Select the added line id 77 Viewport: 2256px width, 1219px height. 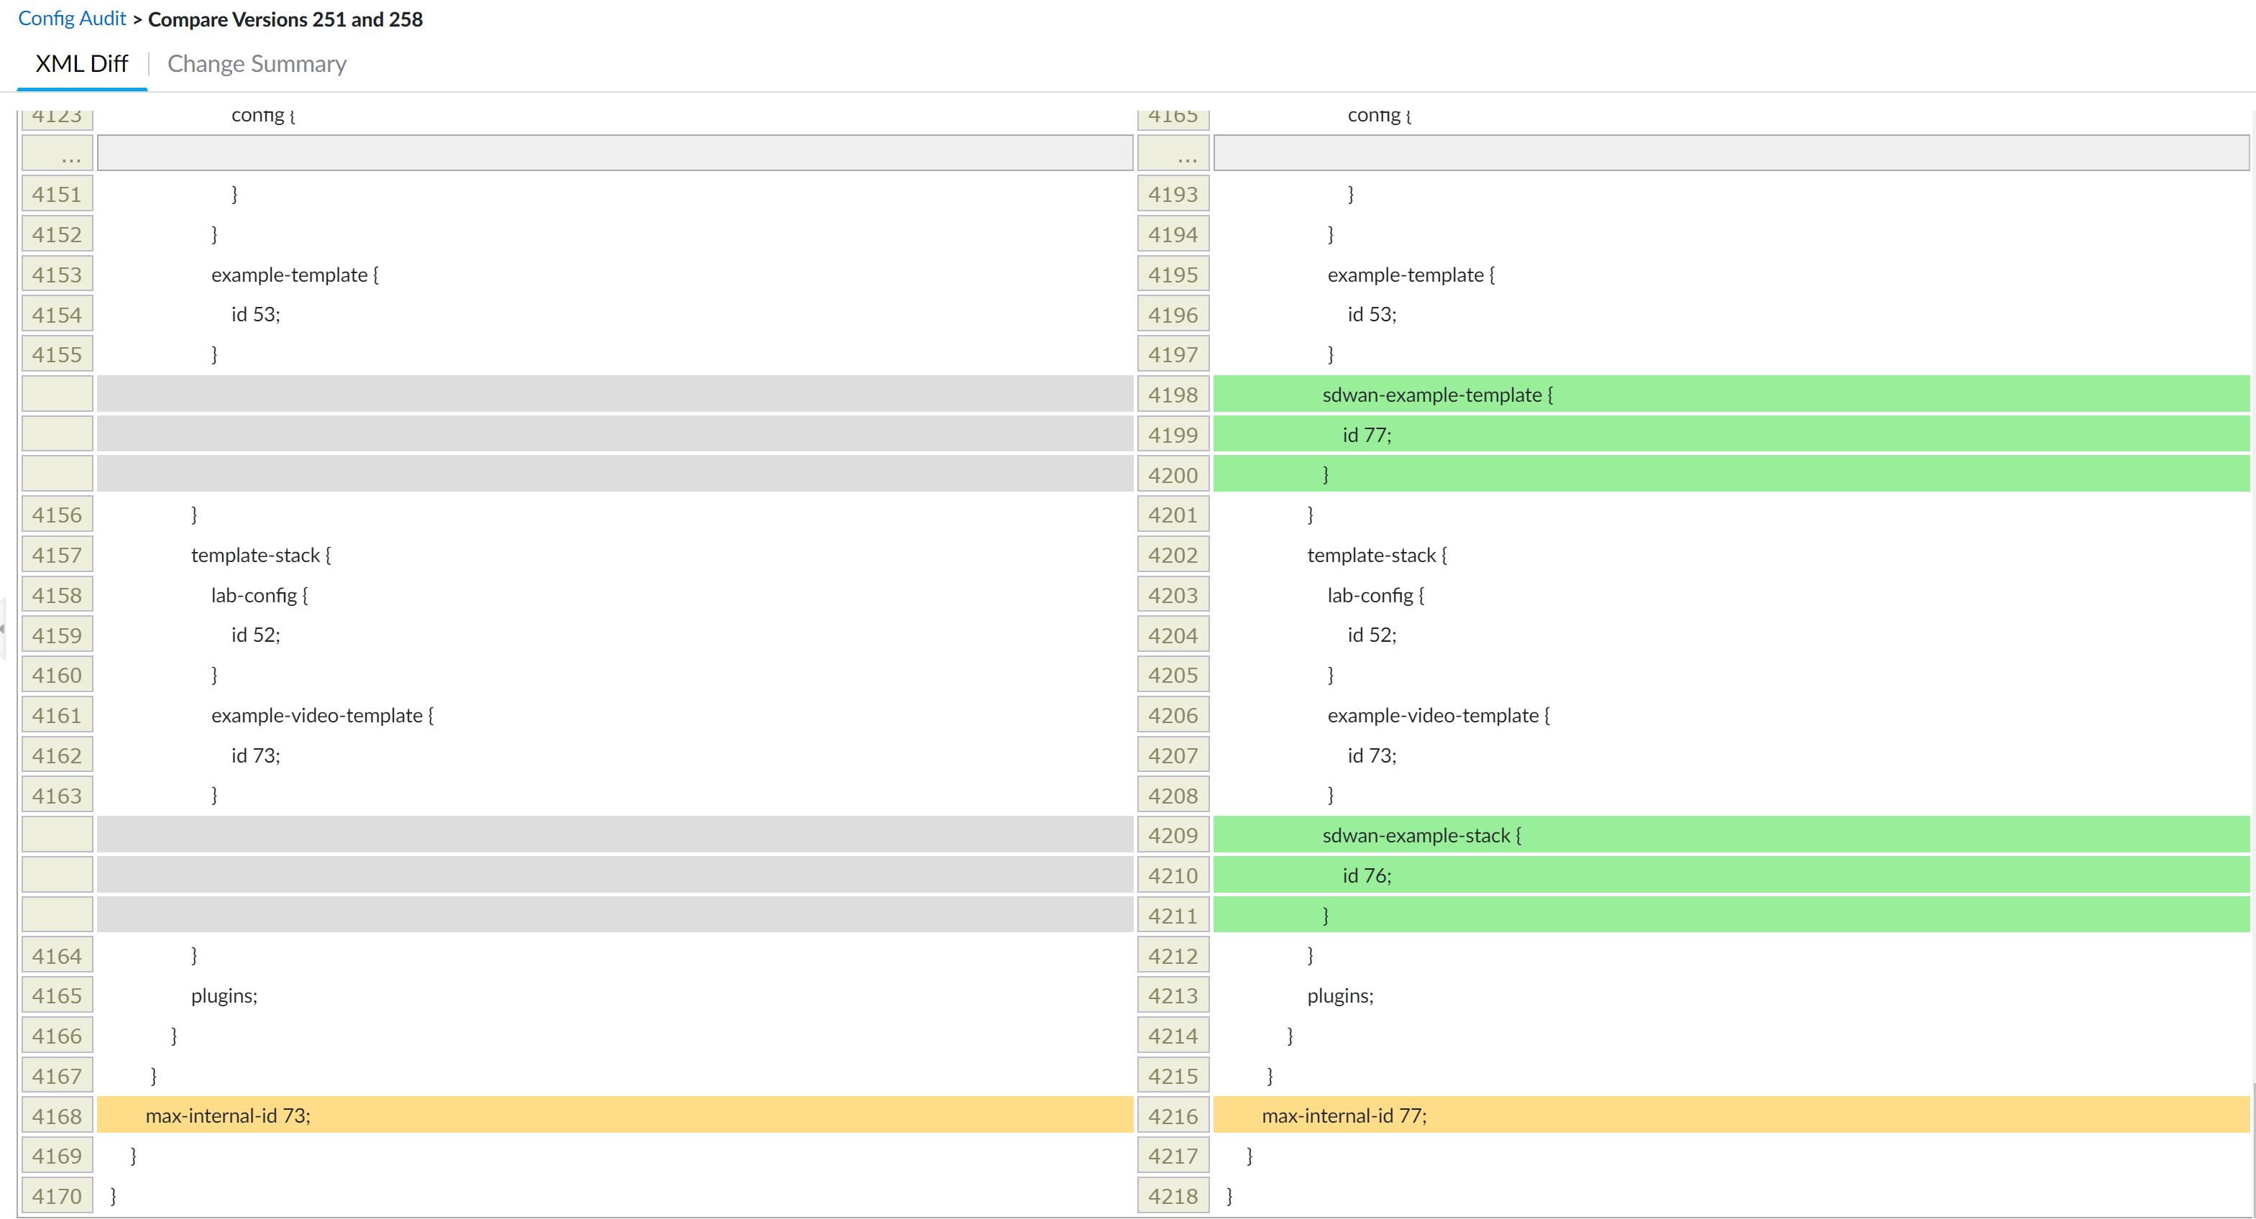click(x=1366, y=436)
